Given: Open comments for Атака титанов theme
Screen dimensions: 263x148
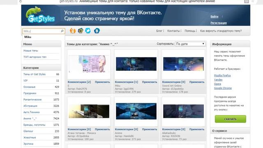Looking at the screenshot, I should (79, 129).
